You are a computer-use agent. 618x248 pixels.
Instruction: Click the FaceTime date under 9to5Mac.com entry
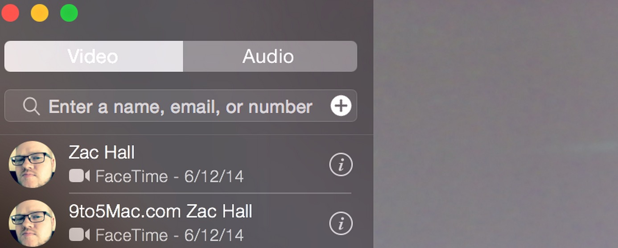[x=169, y=235]
